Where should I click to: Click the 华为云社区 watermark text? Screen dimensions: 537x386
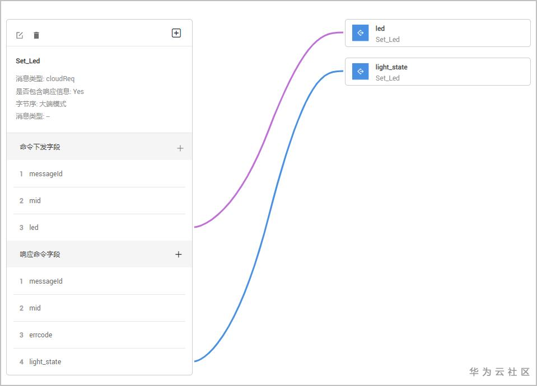pos(499,372)
